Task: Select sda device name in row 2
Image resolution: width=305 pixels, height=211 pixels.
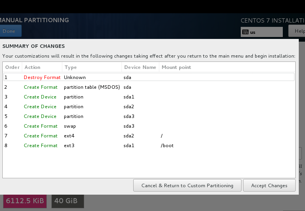Action: point(127,87)
